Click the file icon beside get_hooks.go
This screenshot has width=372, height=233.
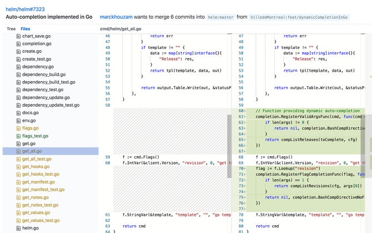[x=18, y=167]
